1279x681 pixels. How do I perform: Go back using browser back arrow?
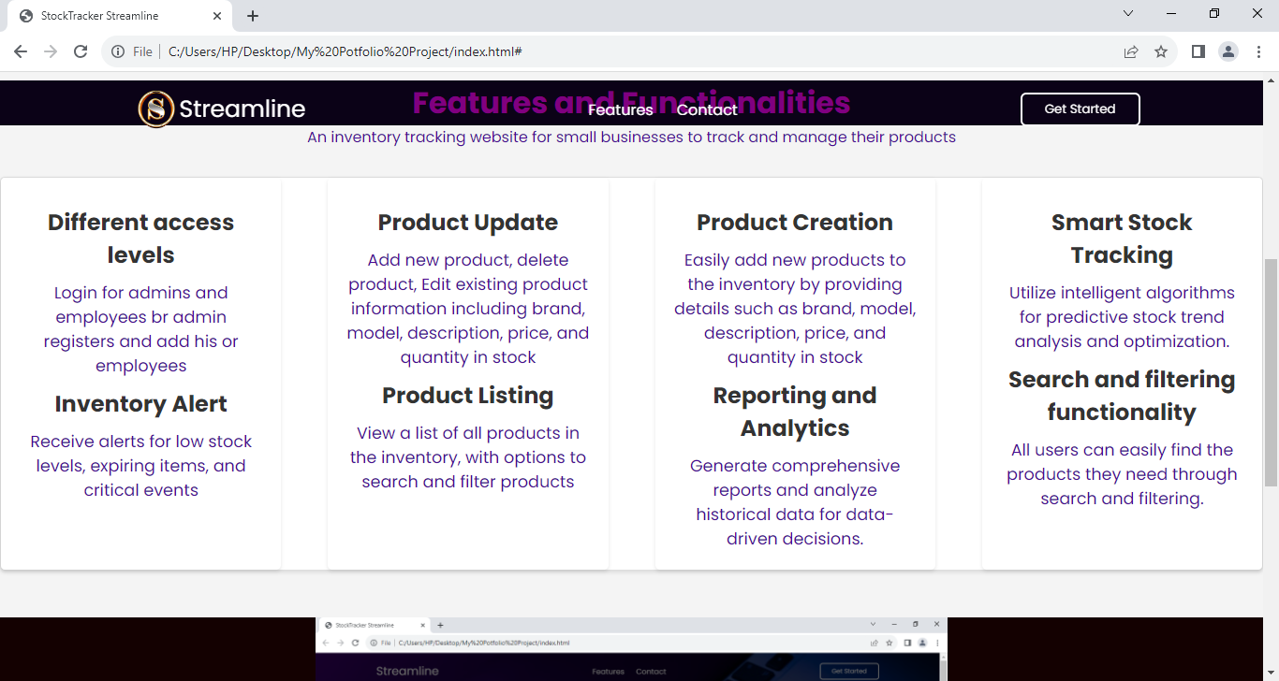pyautogui.click(x=21, y=51)
